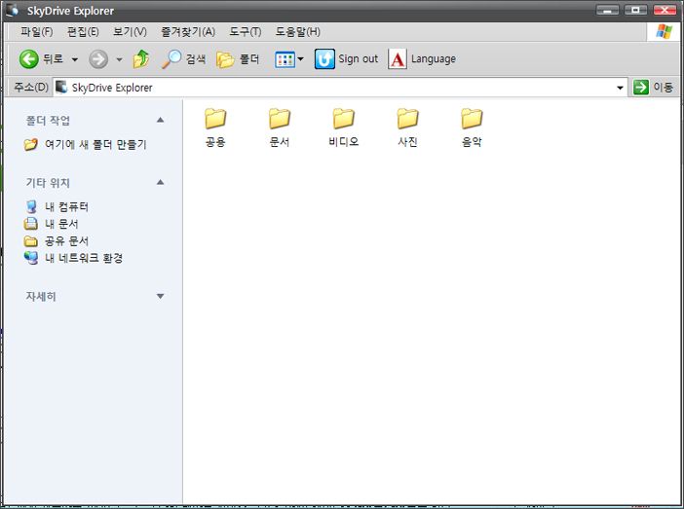Viewport: 684px width, 509px height.
Task: Collapse the 기타 위치 panel
Action: 160,182
